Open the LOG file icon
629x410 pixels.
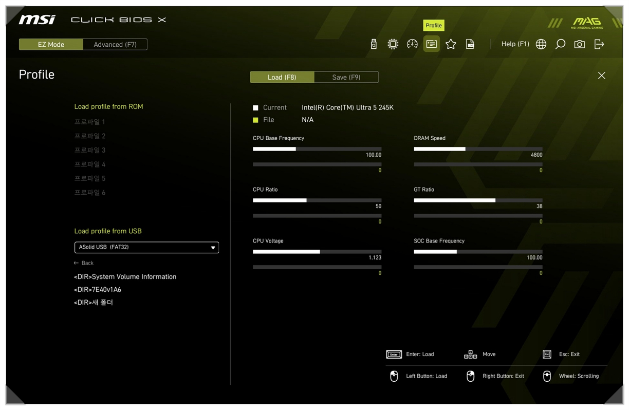tap(470, 44)
